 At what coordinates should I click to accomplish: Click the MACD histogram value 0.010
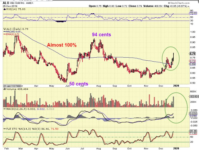tap(50, 109)
